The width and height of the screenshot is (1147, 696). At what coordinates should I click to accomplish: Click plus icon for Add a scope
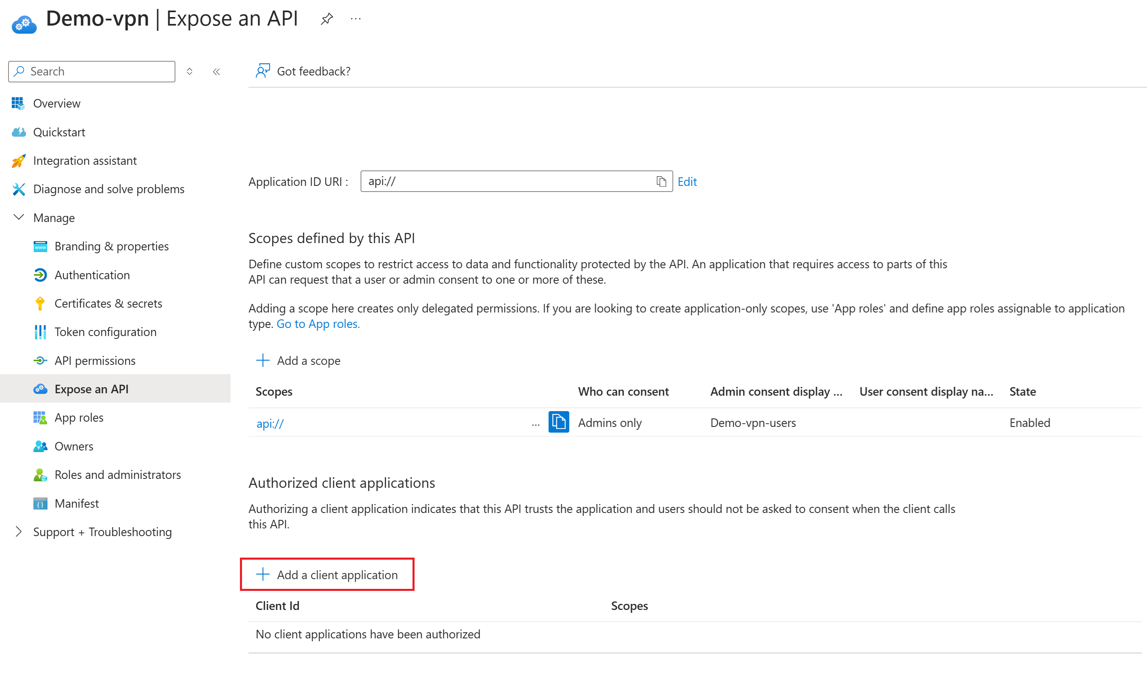(263, 360)
